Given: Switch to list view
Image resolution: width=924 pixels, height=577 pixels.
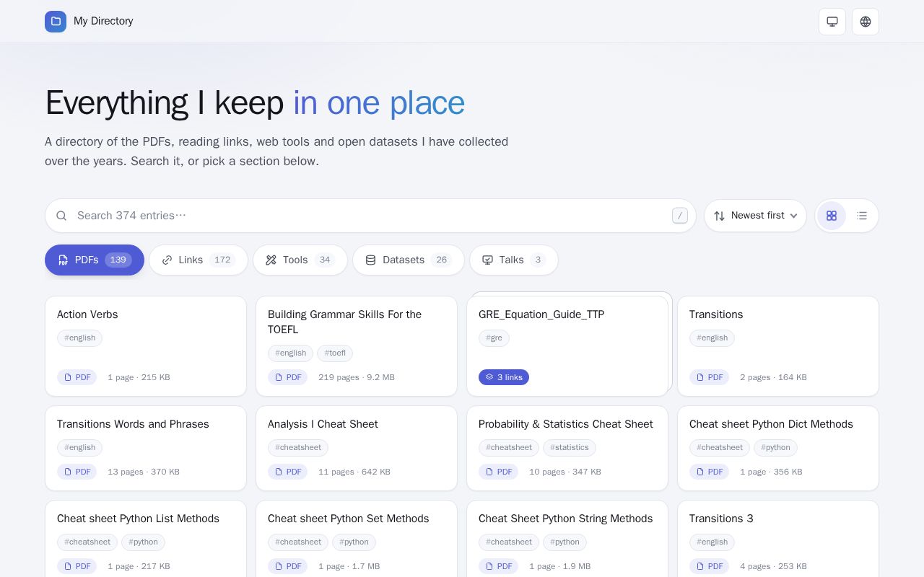Looking at the screenshot, I should point(862,216).
